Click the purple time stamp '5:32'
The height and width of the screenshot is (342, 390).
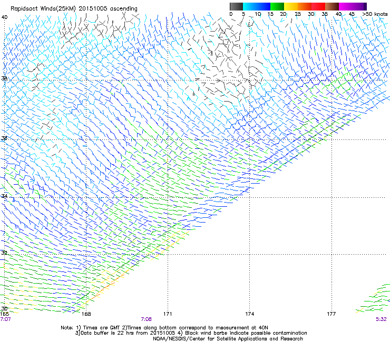(381, 319)
